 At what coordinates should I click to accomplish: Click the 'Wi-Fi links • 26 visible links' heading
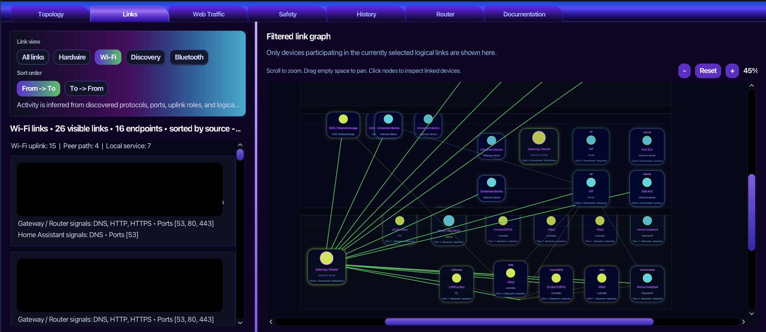pyautogui.click(x=126, y=129)
